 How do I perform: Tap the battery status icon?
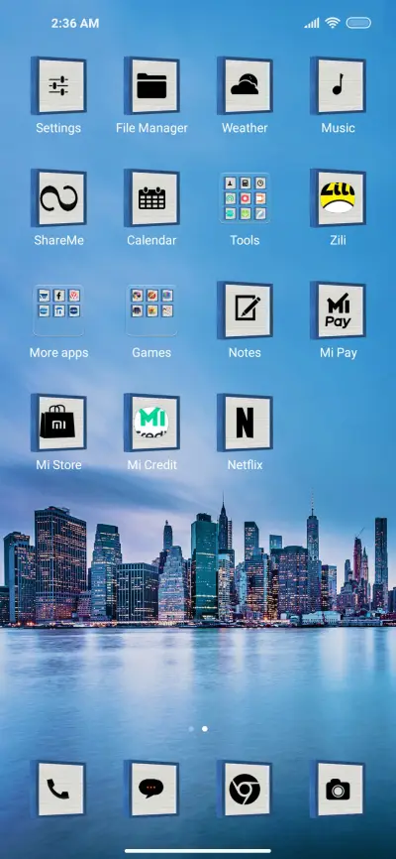(358, 23)
